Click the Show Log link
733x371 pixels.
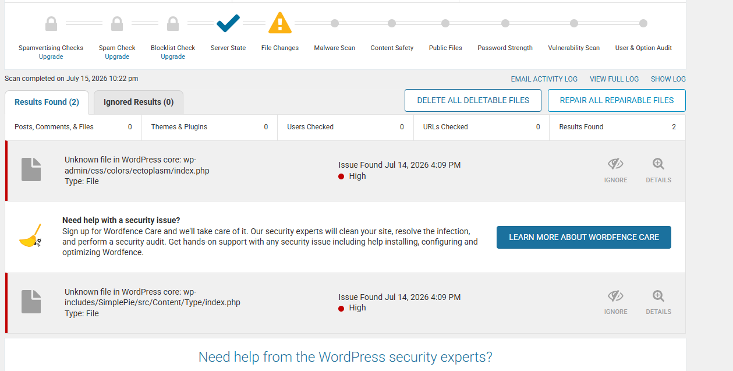pos(668,79)
